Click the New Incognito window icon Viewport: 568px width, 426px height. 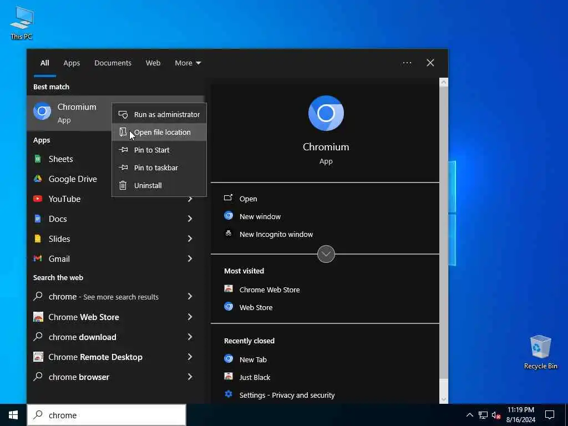click(229, 234)
